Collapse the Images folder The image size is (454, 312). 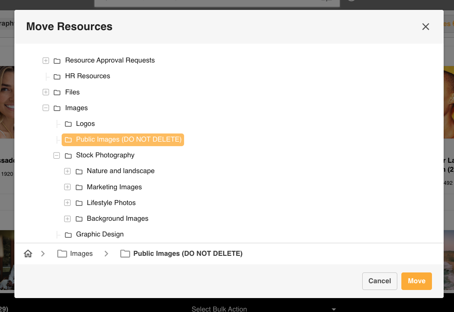46,108
